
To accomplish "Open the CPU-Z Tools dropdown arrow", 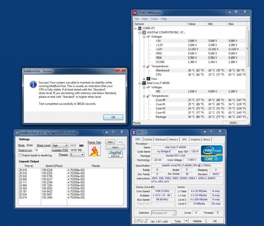I will click(x=186, y=221).
